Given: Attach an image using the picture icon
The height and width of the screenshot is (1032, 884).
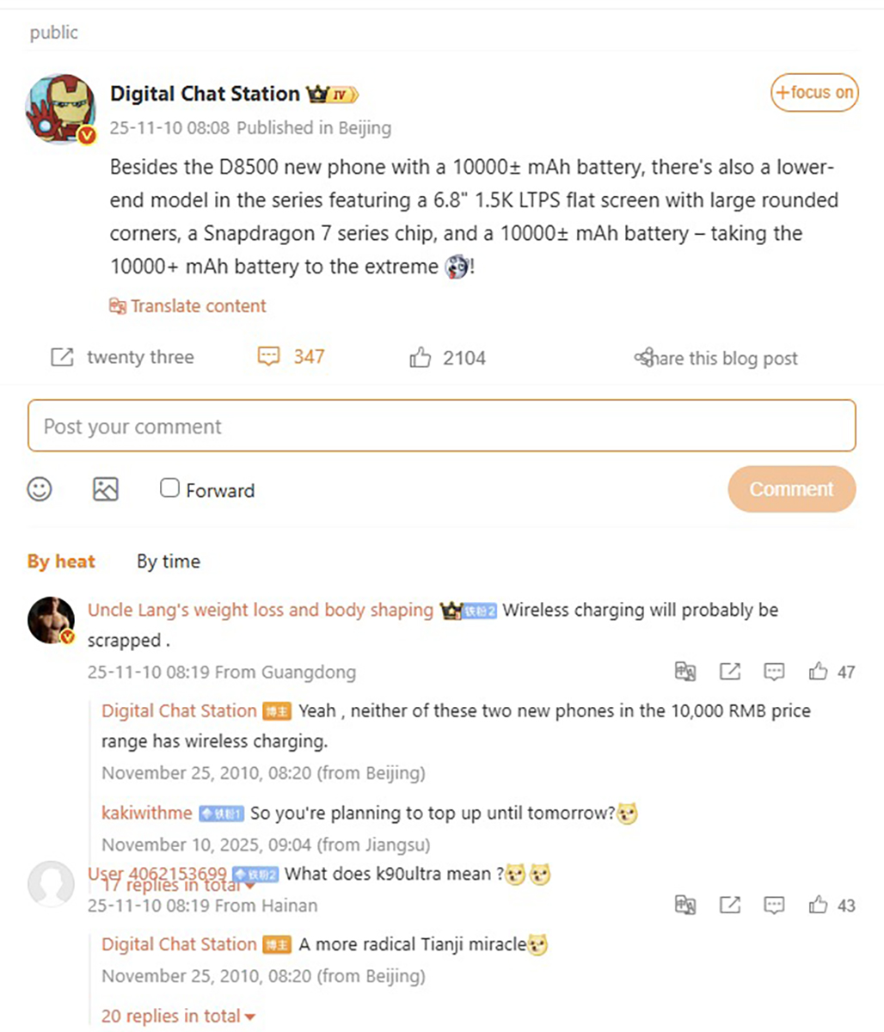Looking at the screenshot, I should [106, 489].
